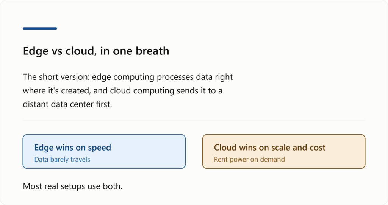This screenshot has height=205, width=388.
Task: Open the "Cloud wins on scale and cost" card
Action: click(283, 151)
